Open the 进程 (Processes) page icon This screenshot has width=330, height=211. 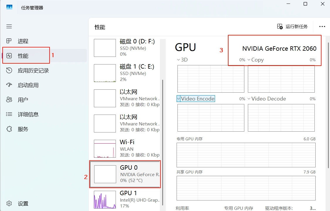coord(9,41)
